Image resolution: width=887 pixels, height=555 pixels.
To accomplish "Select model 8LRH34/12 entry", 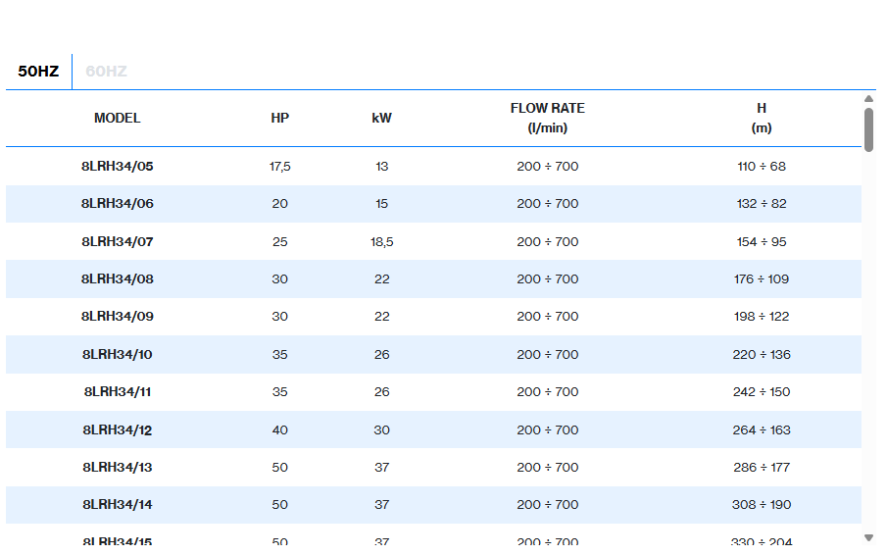I will pyautogui.click(x=117, y=429).
